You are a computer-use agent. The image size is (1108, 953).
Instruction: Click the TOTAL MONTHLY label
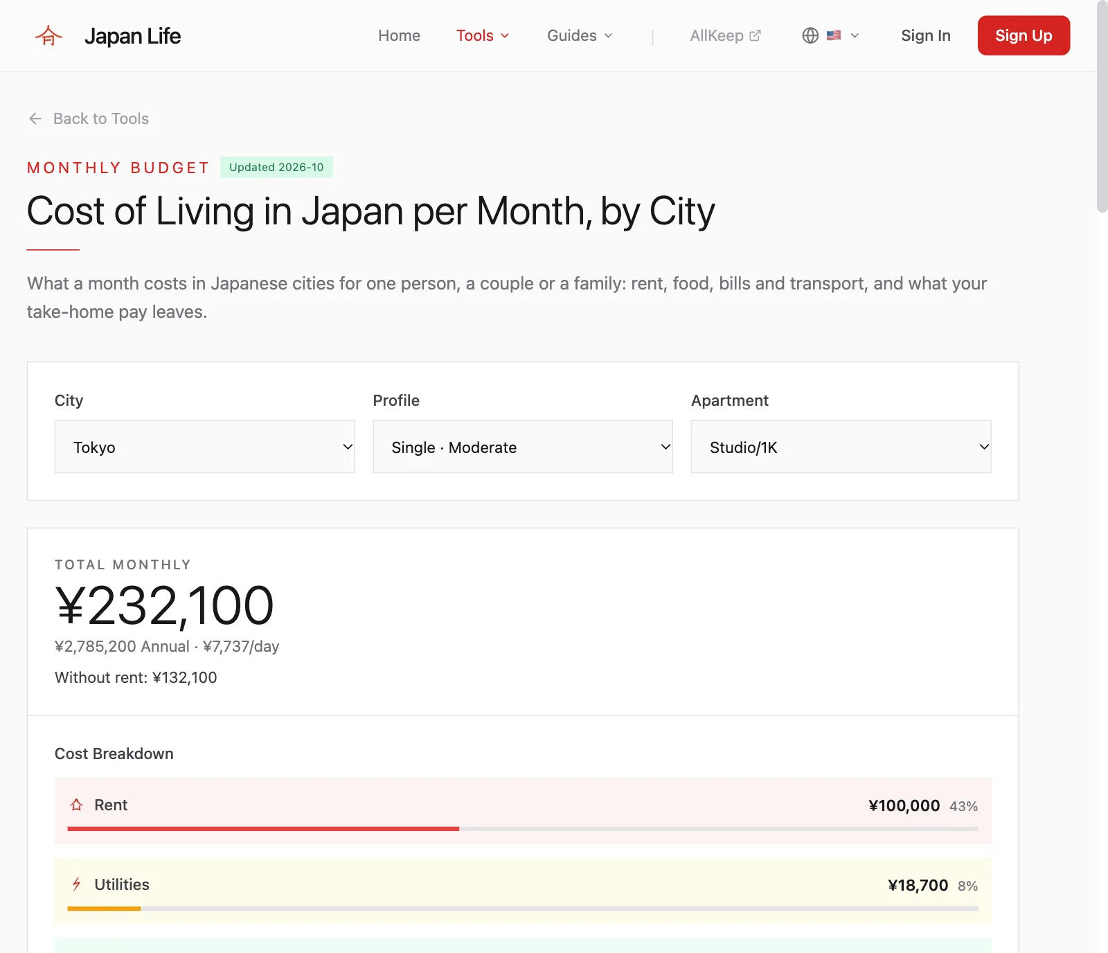click(x=123, y=564)
